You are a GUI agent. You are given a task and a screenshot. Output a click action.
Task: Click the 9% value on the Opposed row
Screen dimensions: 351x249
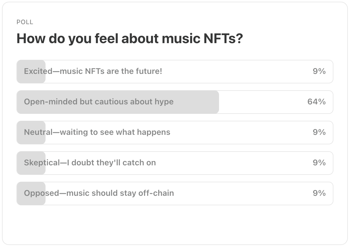pyautogui.click(x=319, y=193)
